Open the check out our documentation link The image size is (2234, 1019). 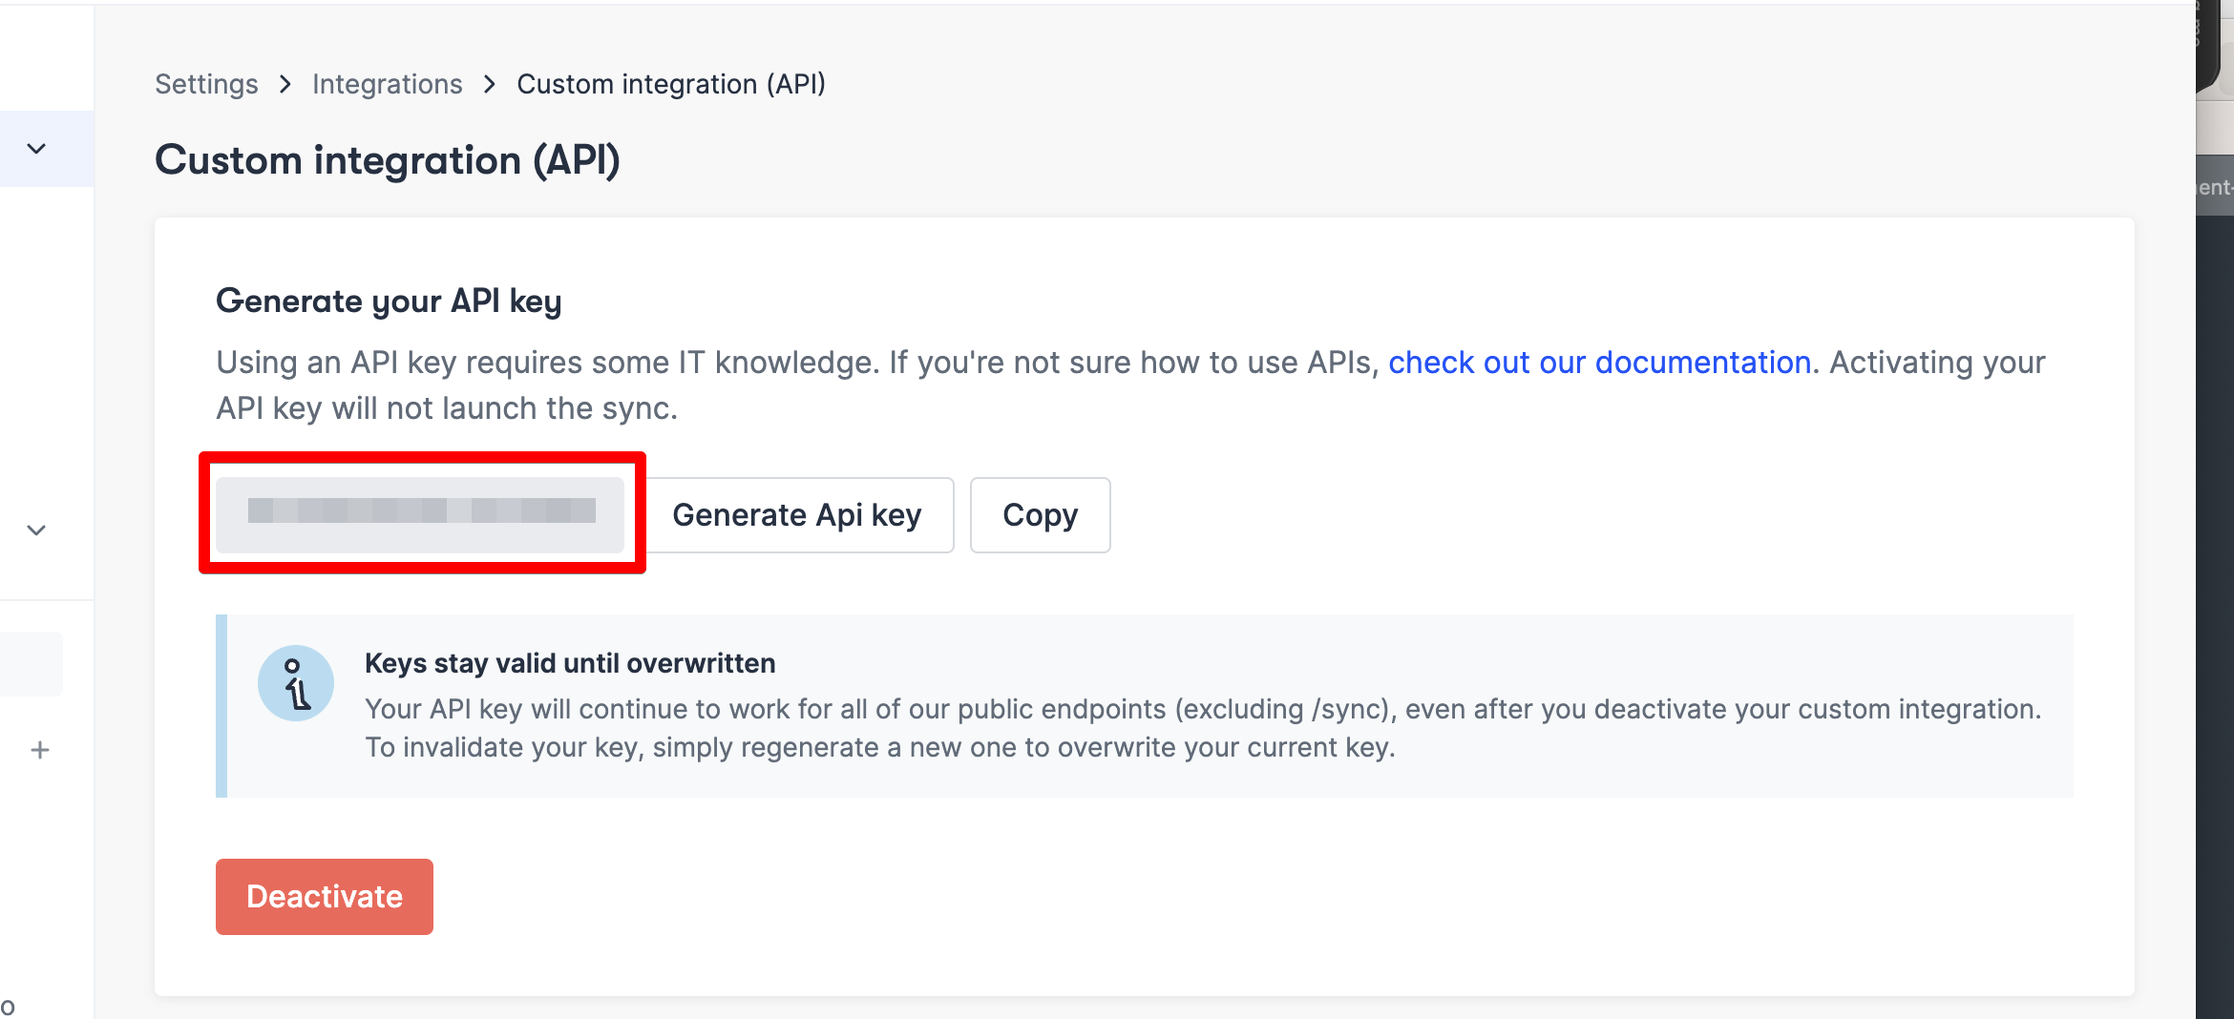[1599, 363]
